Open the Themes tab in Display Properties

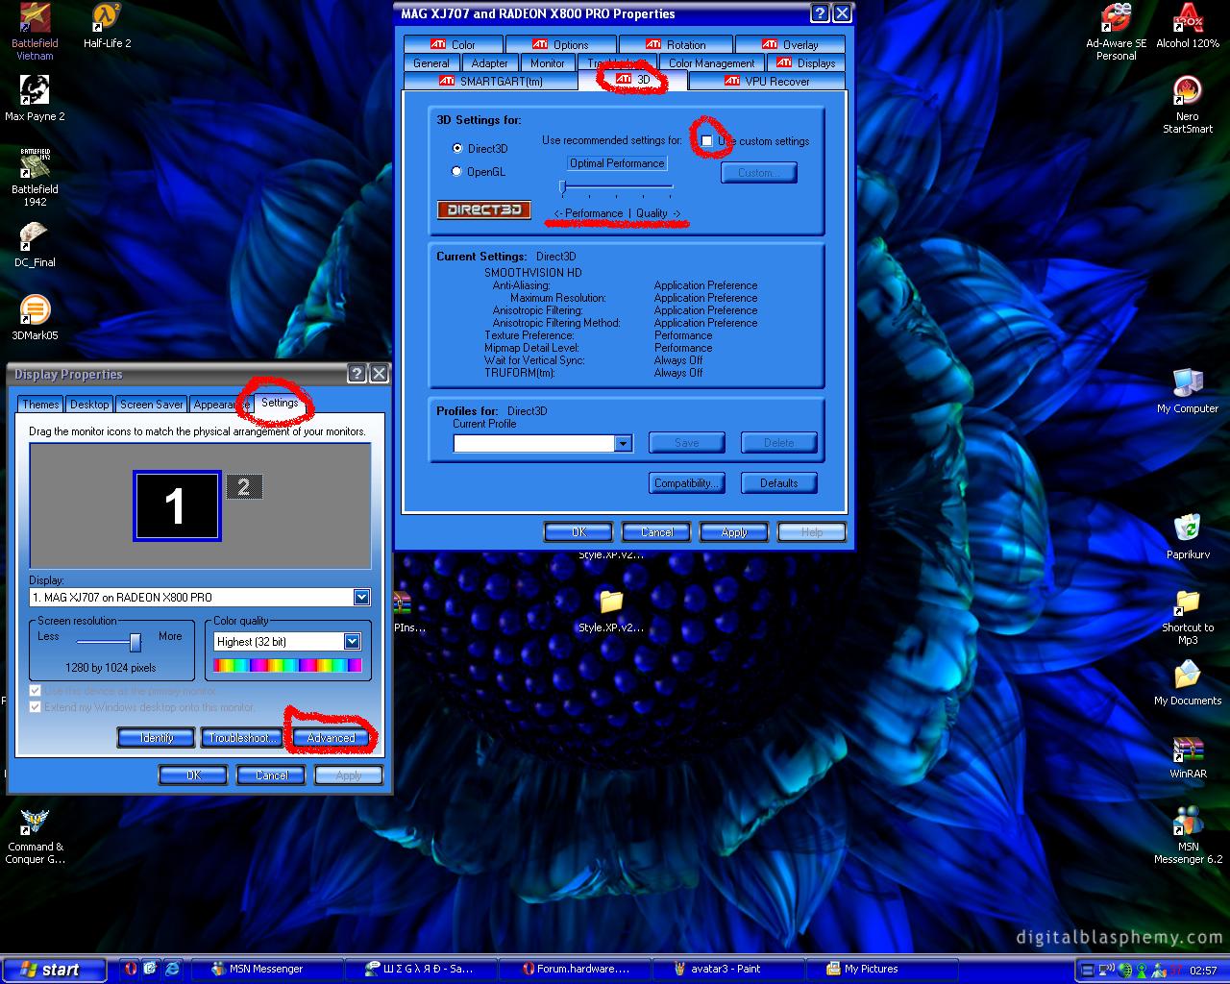point(40,405)
